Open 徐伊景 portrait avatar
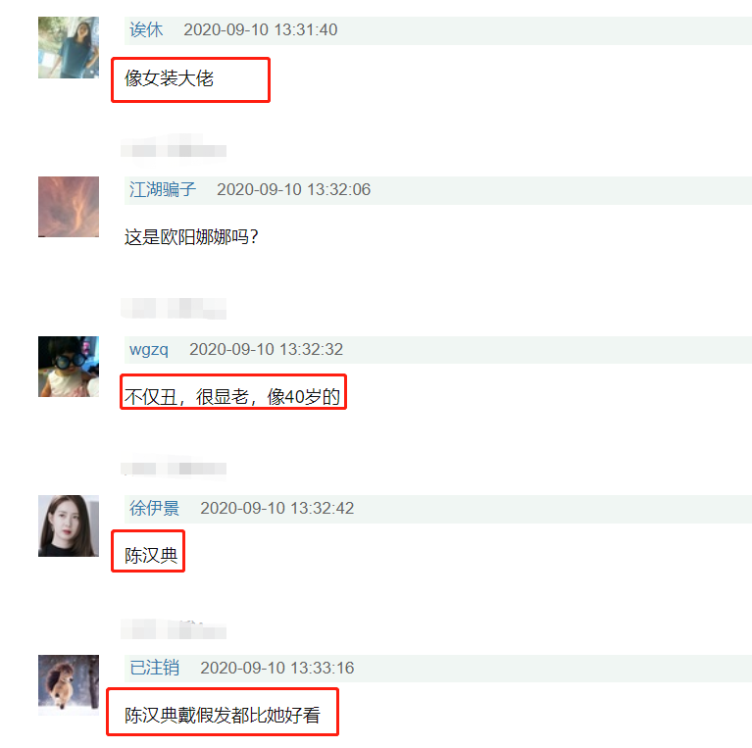This screenshot has width=752, height=748. click(69, 526)
